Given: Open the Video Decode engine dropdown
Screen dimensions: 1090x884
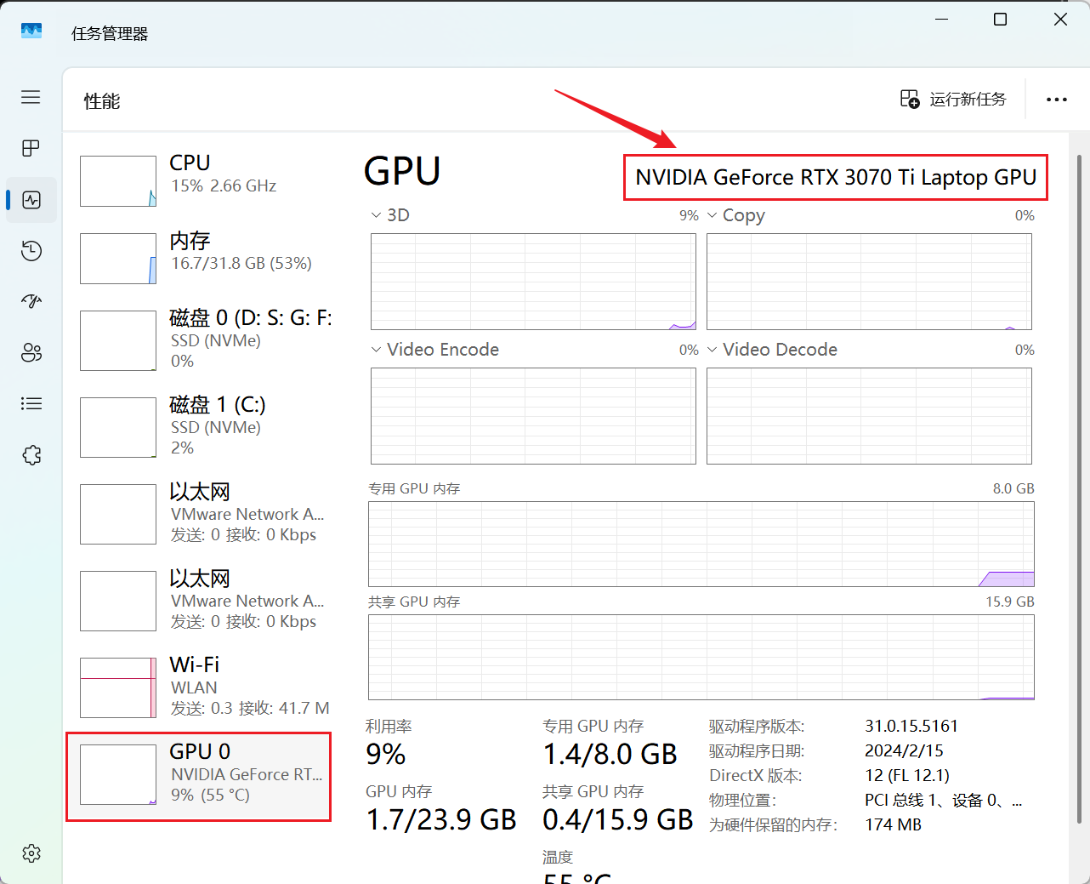Looking at the screenshot, I should (x=772, y=350).
